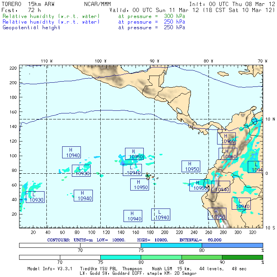Viewport: 277px width, 277px height.
Task: Click the 'HIGH= 10920.' contour value
Action: pyautogui.click(x=152, y=240)
